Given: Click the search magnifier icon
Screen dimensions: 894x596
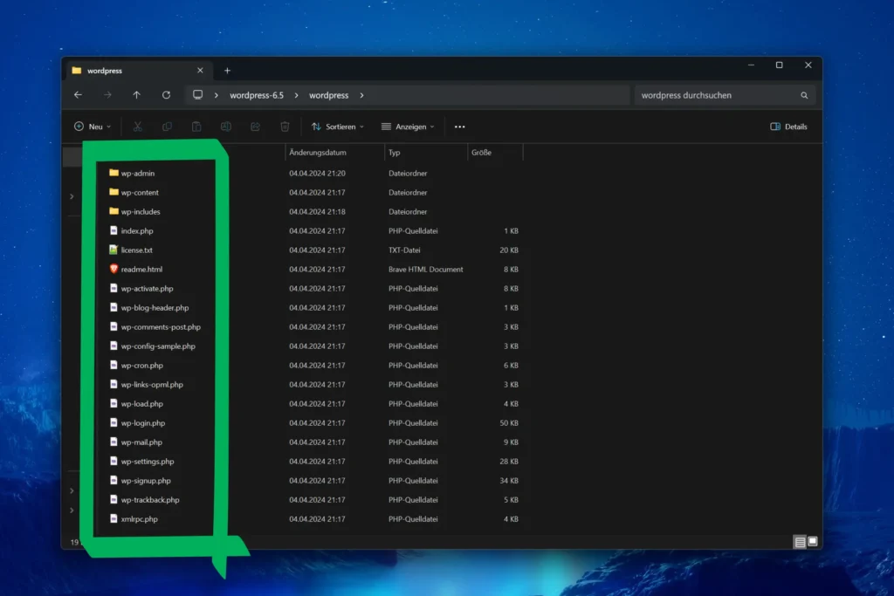Looking at the screenshot, I should click(804, 95).
